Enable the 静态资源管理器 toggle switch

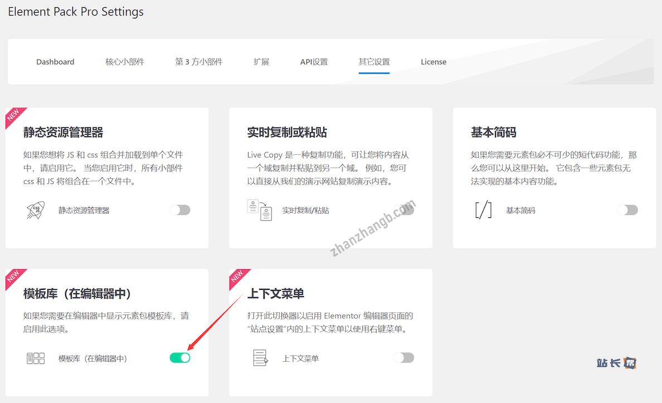click(180, 210)
